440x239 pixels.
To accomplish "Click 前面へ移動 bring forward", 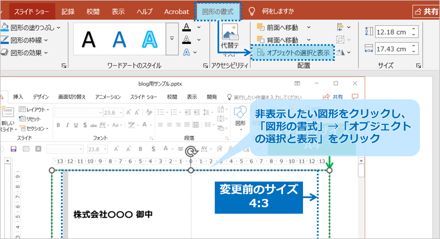I will [278, 27].
